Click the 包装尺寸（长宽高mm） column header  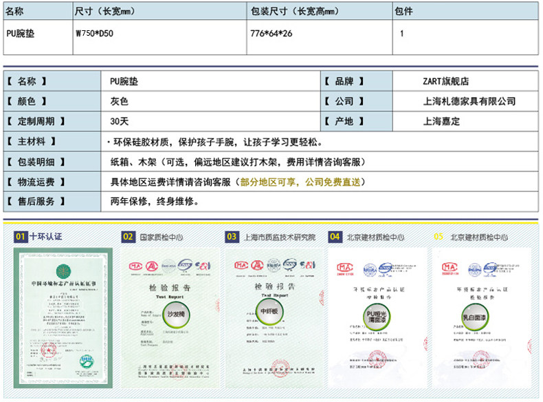click(320, 11)
